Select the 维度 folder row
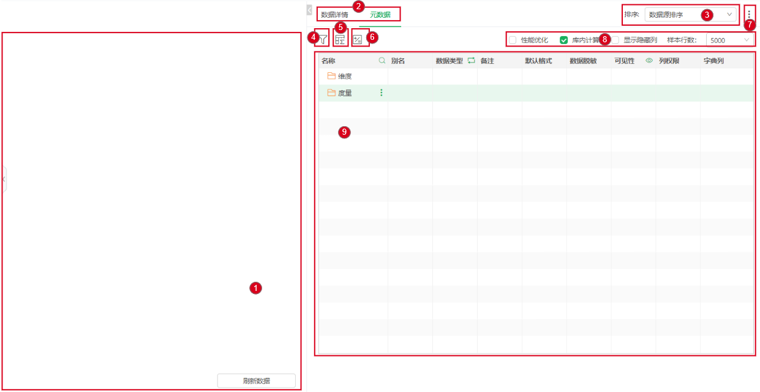The image size is (760, 392). coord(344,77)
